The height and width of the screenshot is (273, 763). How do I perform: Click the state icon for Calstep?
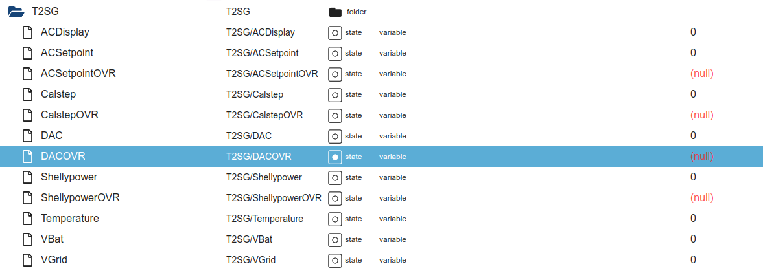(335, 94)
